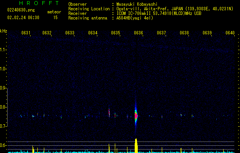Click the 0.8 frequency axis label
The height and width of the screenshot is (153, 240).
coord(3,107)
